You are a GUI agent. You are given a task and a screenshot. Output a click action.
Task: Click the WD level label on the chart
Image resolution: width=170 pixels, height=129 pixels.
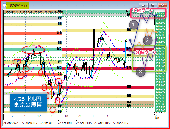tap(59, 33)
